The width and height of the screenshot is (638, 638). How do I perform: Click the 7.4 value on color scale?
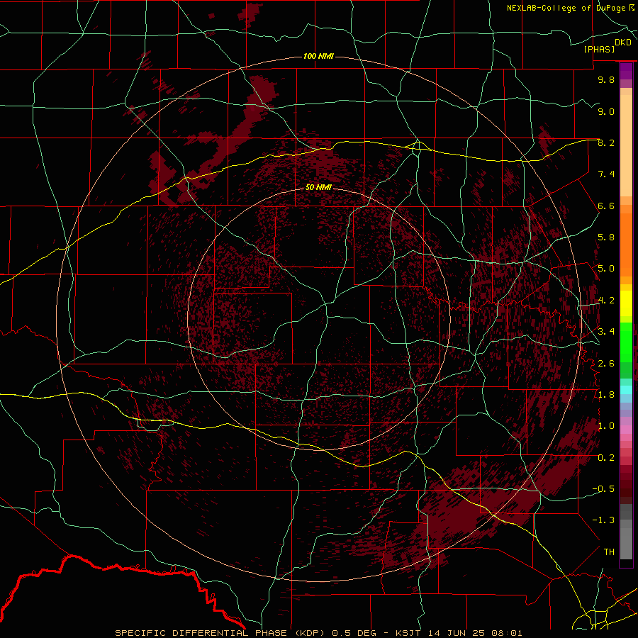tap(606, 174)
